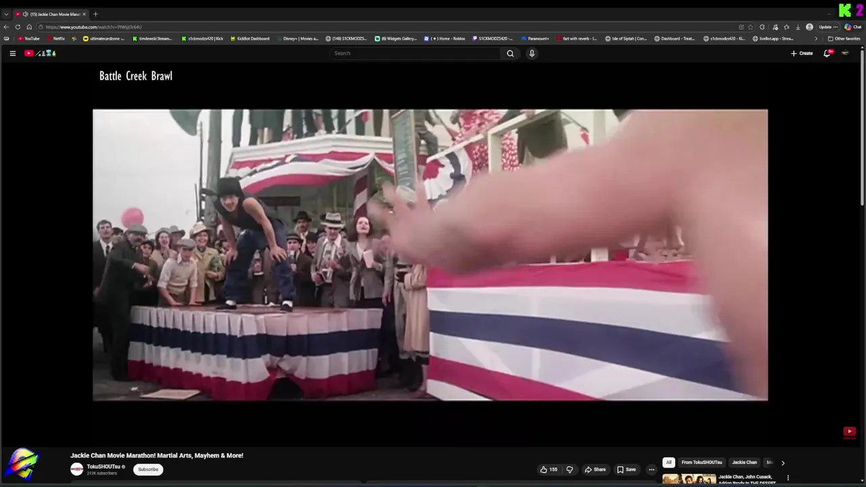The width and height of the screenshot is (866, 487).
Task: Subscribe to TokuSHOUTsu channel
Action: coord(148,469)
